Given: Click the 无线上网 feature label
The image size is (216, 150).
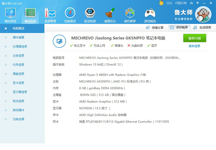Looking at the screenshot, I should pyautogui.click(x=99, y=45).
